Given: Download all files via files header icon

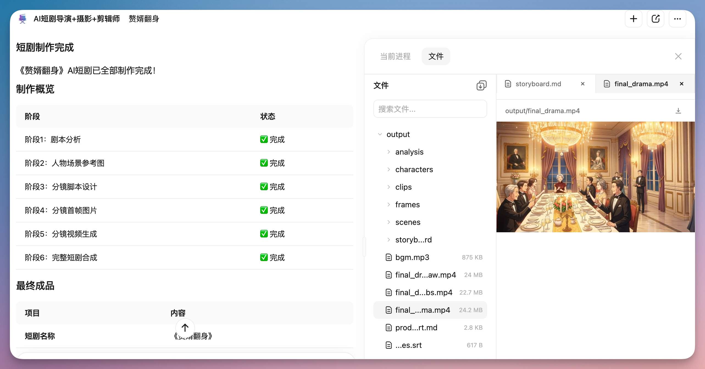Looking at the screenshot, I should (481, 85).
